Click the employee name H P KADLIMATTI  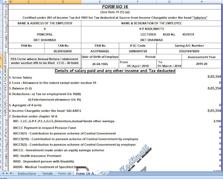(151, 29)
